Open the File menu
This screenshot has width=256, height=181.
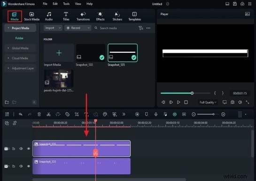click(45, 4)
